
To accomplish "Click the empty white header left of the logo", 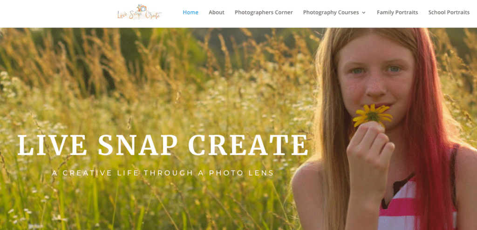I will (58, 13).
